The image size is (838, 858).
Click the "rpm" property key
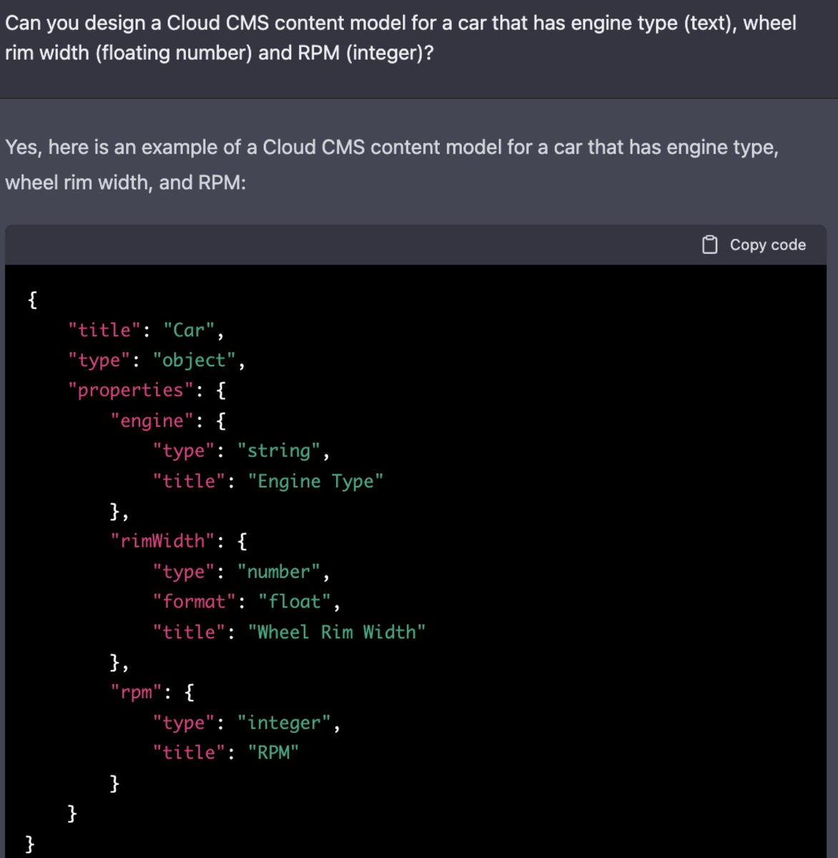(136, 692)
